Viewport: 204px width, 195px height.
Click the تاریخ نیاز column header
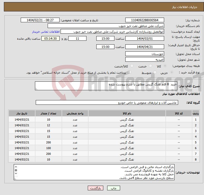pos(22,113)
